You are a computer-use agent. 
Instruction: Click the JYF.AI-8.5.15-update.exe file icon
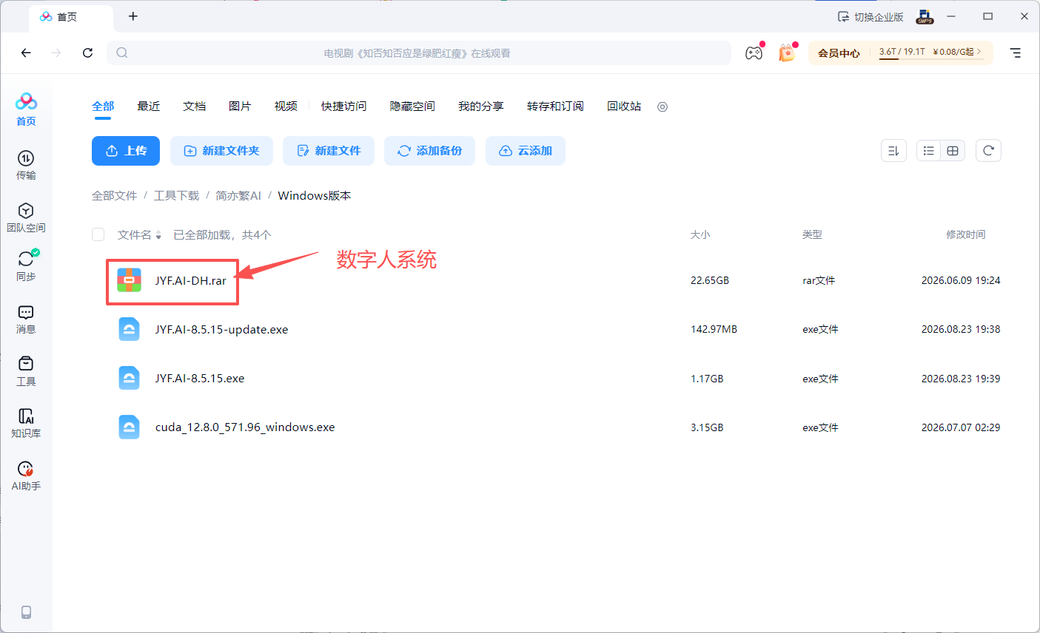click(130, 329)
